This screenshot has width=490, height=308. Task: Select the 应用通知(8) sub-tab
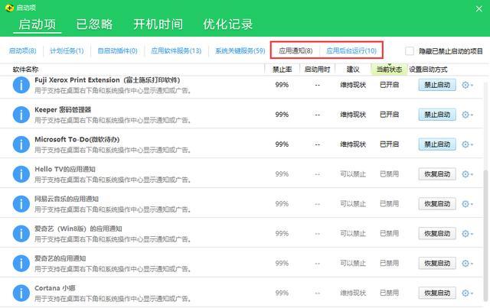pyautogui.click(x=296, y=50)
